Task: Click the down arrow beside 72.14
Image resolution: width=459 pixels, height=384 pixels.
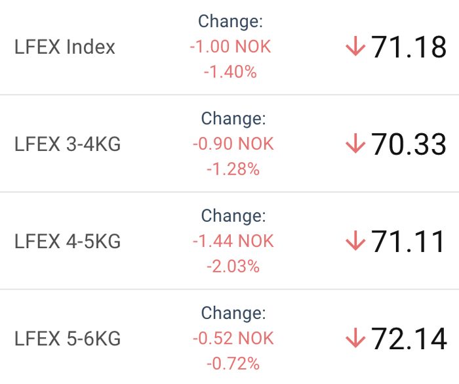Action: coord(355,338)
